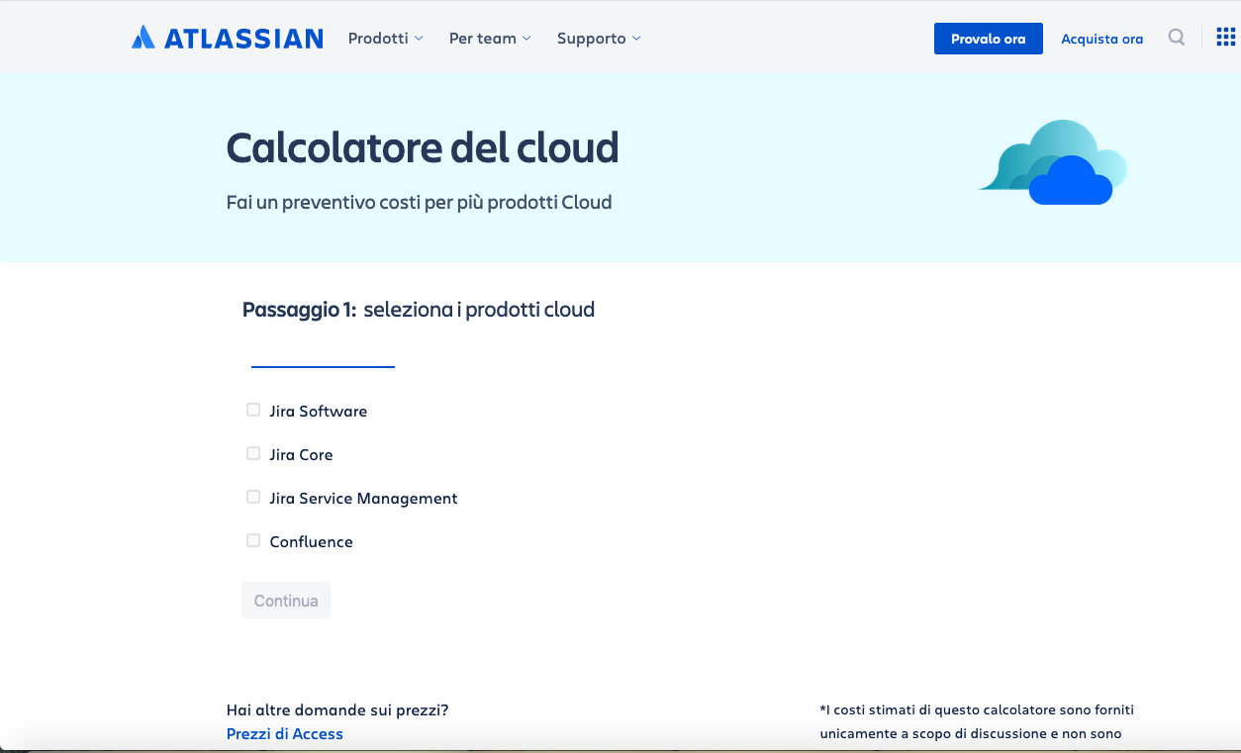Click the Hai altre domande sui prezzi text
This screenshot has width=1241, height=753.
point(337,709)
